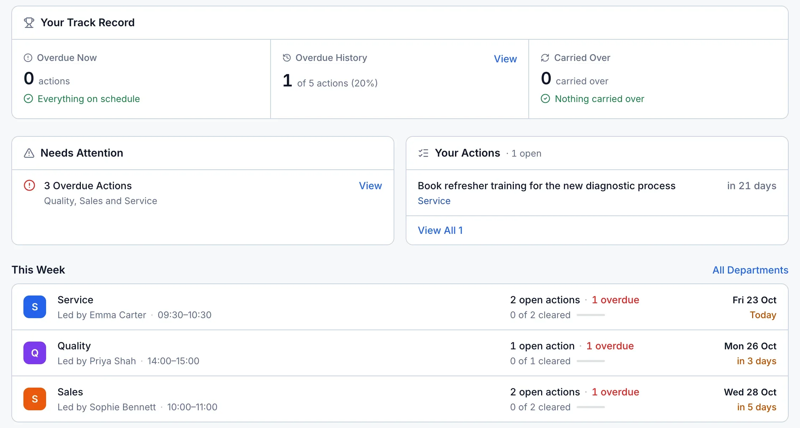Open View link for 3 Overdue Actions
This screenshot has width=800, height=428.
pyautogui.click(x=370, y=186)
